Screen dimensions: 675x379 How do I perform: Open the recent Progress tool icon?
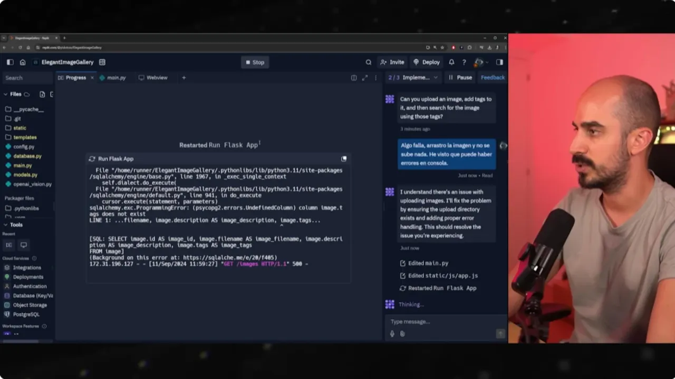[x=9, y=245]
